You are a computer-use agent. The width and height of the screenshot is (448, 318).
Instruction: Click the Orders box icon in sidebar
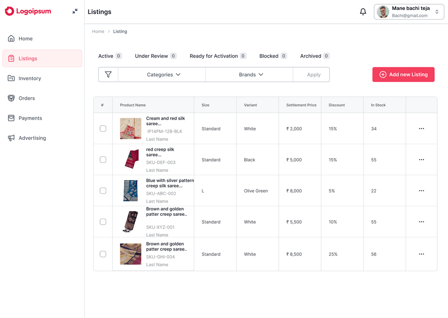coord(12,98)
